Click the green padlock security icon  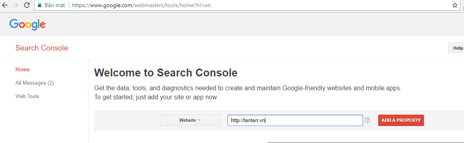[x=39, y=5]
